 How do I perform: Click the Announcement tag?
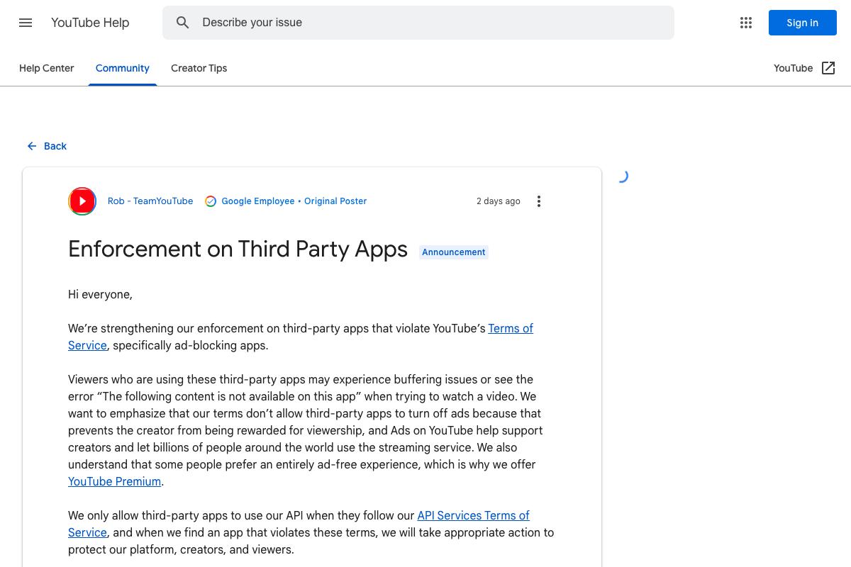click(x=454, y=252)
